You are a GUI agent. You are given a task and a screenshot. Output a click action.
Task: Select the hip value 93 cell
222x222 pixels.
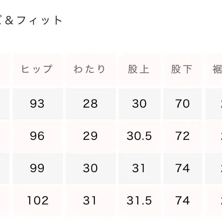37,104
